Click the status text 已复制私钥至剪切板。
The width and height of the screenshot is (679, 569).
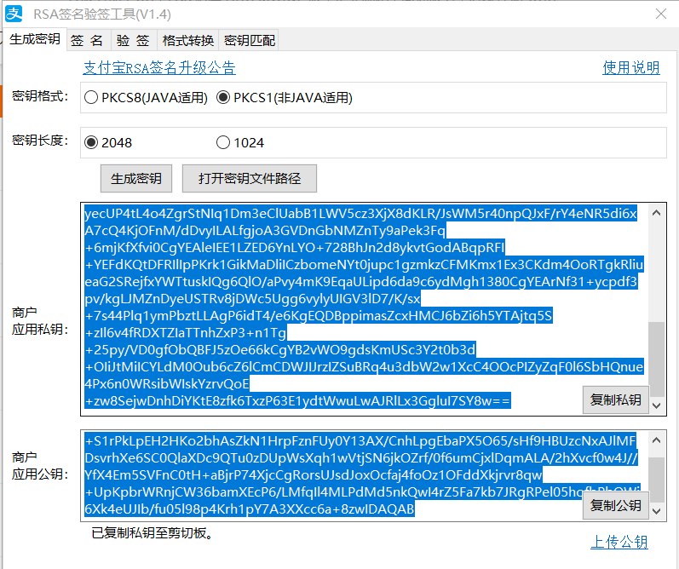tap(152, 532)
